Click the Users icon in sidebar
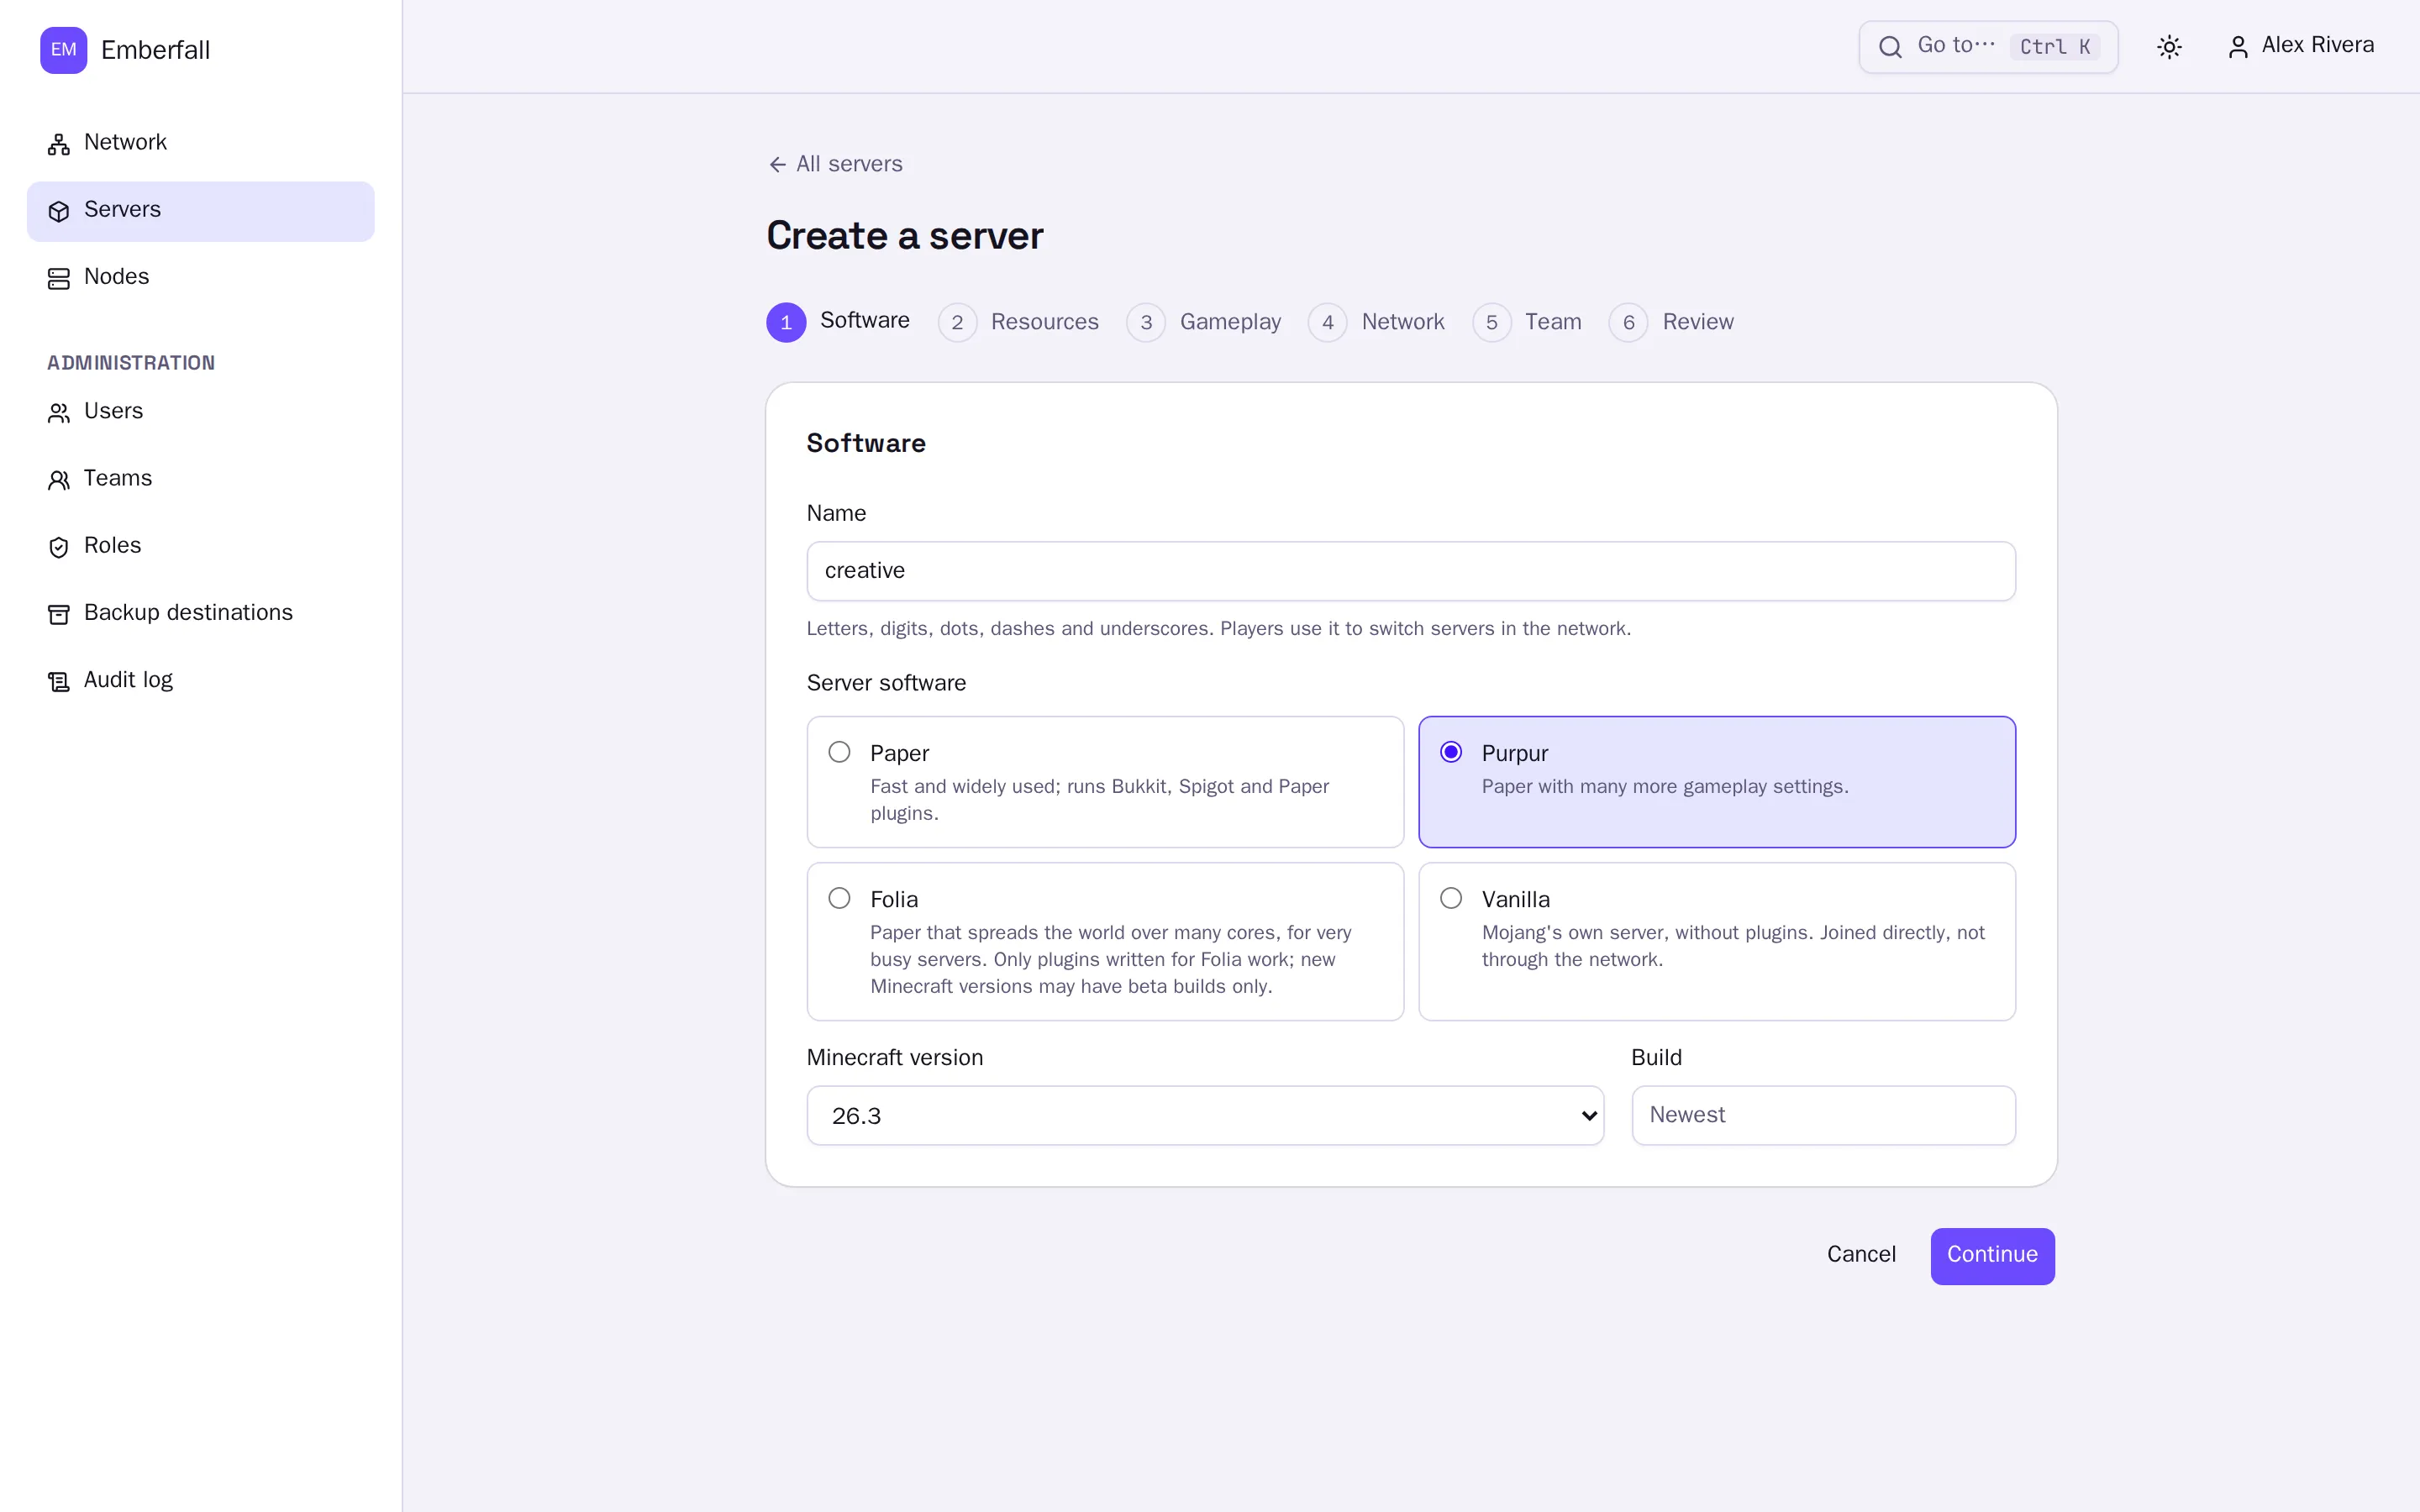Screen dimensions: 2420x1512 (x=59, y=413)
